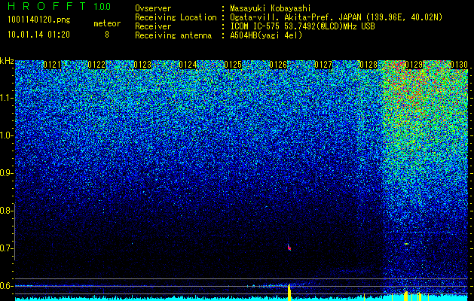Select the 0129 time marker label
Viewport: 474px width, 301px height.
(414, 65)
